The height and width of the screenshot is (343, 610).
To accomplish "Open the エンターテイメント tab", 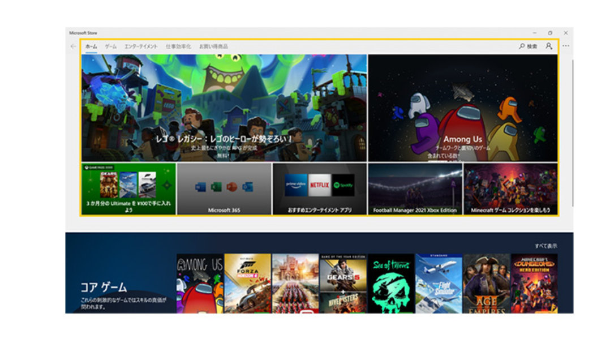I will pos(141,46).
